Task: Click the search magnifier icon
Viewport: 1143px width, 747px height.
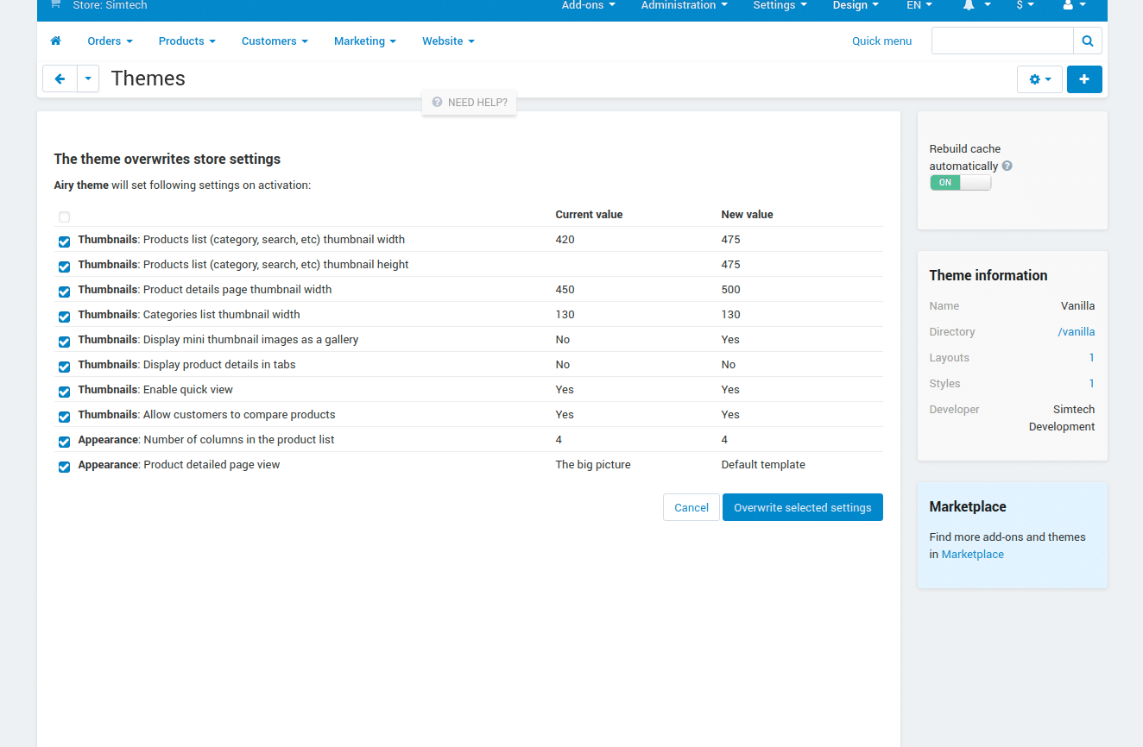Action: click(1087, 40)
